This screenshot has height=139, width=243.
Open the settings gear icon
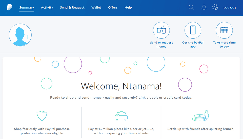[x=215, y=7]
